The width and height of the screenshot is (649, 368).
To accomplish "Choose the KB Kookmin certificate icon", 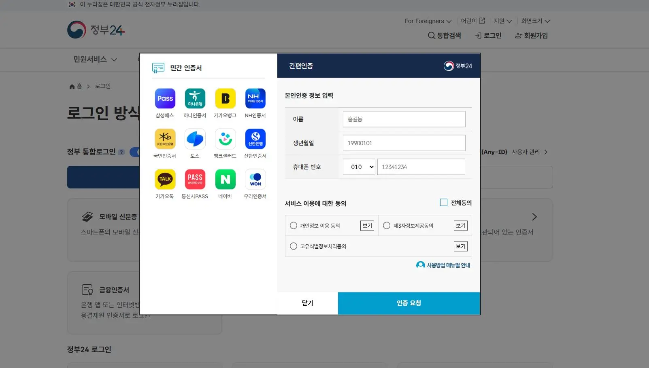I will point(165,139).
